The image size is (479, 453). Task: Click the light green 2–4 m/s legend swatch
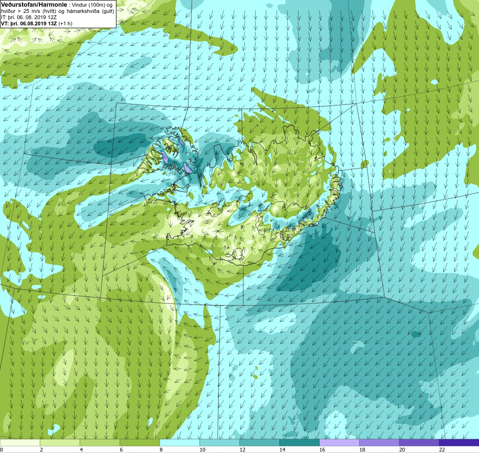point(60,442)
